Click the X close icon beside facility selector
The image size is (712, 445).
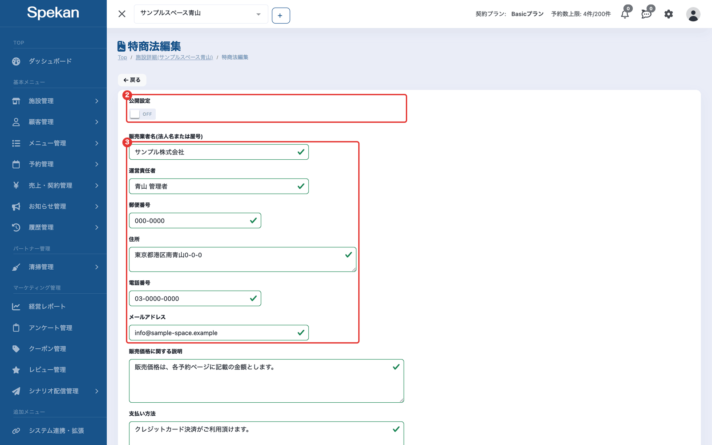click(122, 14)
